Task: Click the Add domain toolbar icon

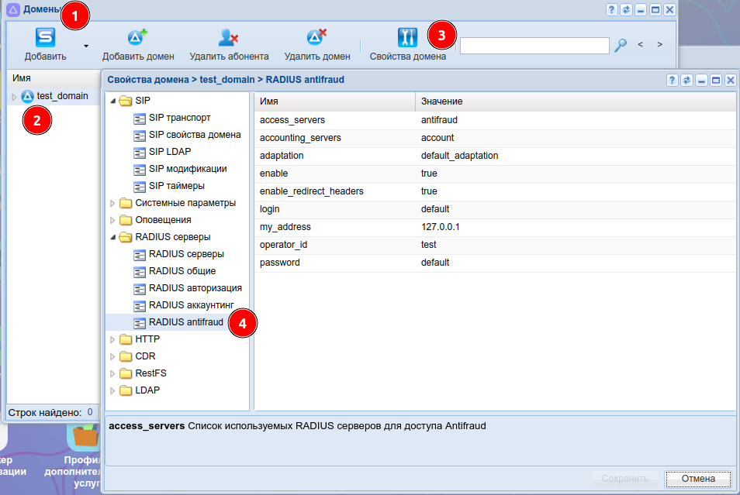Action: click(x=137, y=38)
